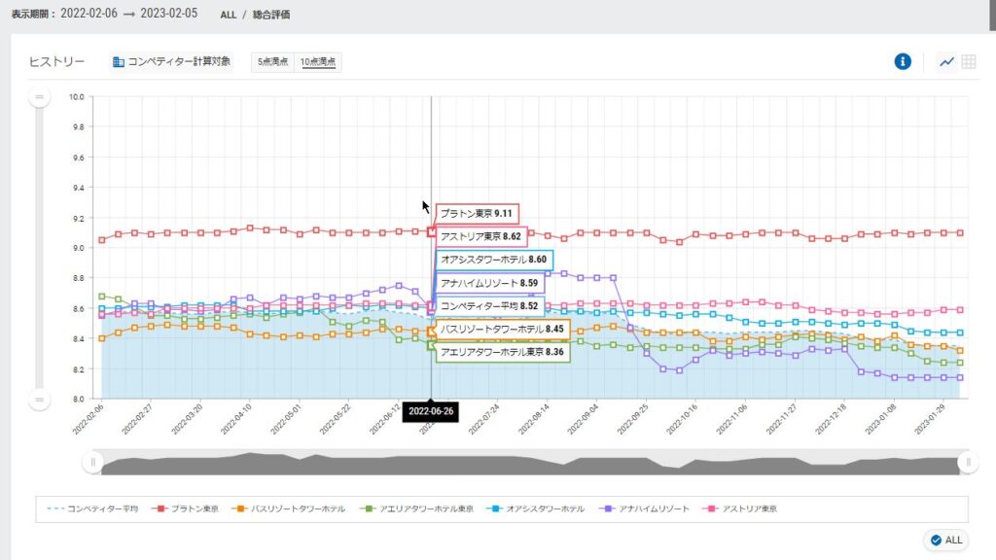Click the right date range handle

[x=967, y=463]
